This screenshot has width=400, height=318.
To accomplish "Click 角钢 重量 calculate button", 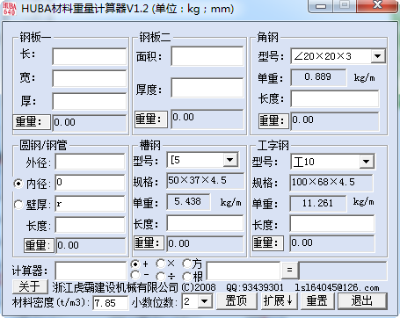I will pyautogui.click(x=273, y=120).
